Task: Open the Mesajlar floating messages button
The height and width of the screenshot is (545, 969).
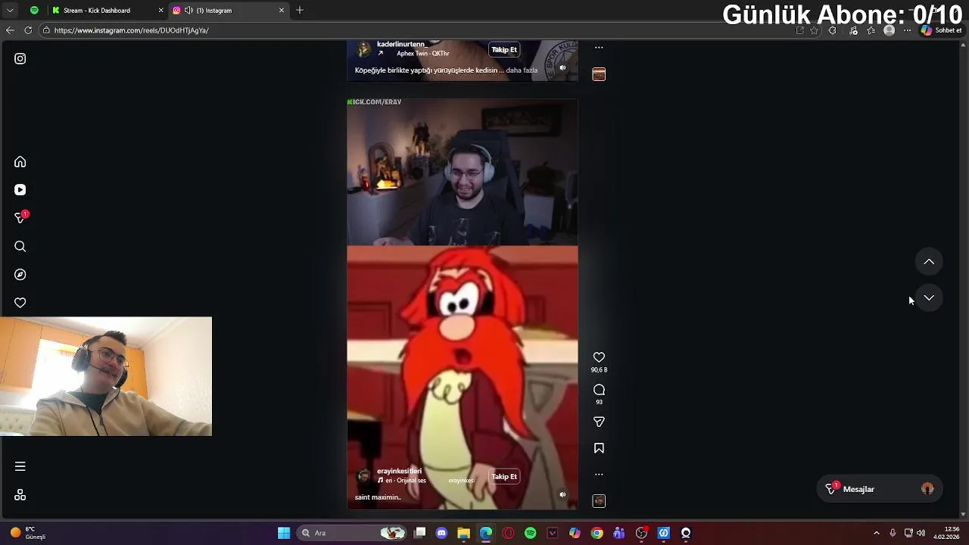Action: coord(880,489)
